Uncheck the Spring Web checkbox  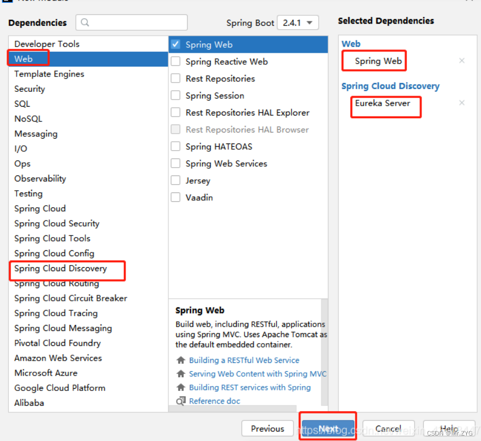(176, 45)
